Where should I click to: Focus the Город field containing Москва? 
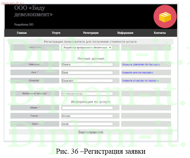87,116
